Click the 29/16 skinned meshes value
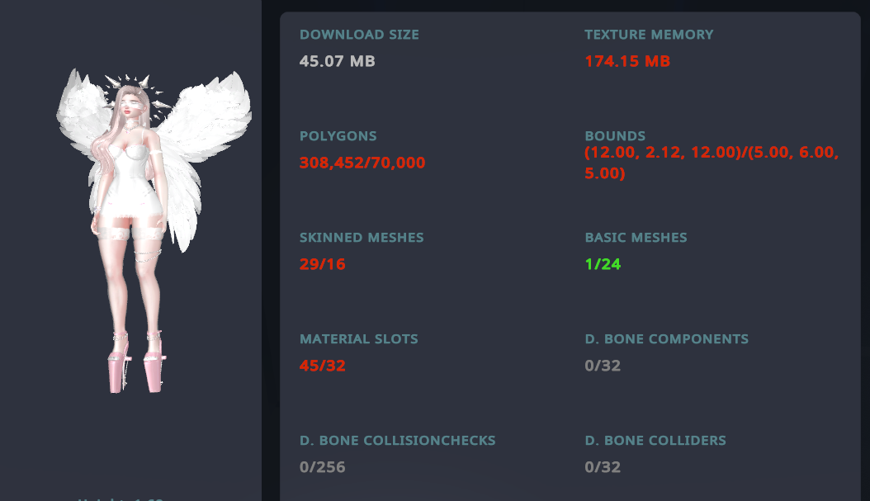870x501 pixels. point(323,264)
